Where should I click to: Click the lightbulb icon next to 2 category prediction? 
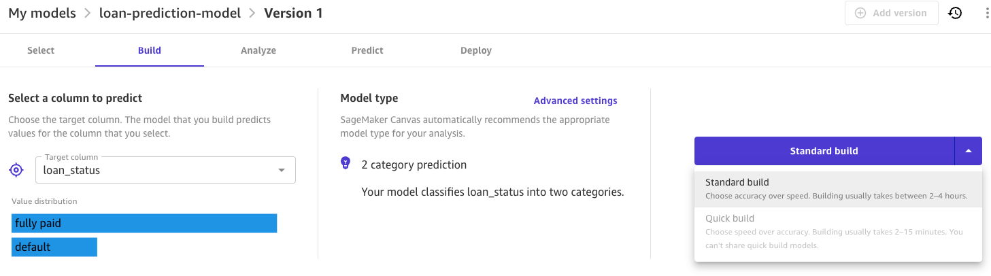click(x=346, y=164)
